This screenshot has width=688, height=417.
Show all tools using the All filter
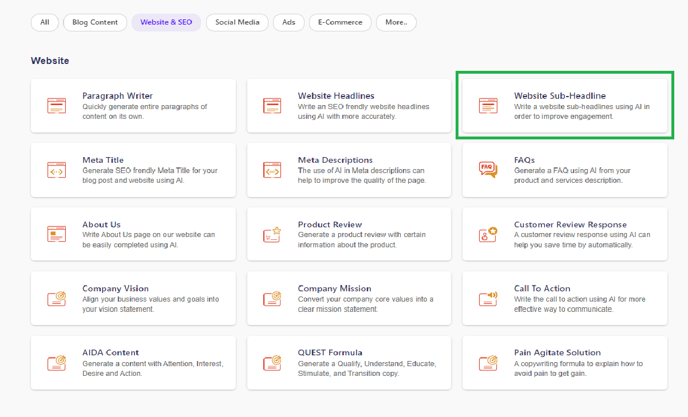[45, 22]
